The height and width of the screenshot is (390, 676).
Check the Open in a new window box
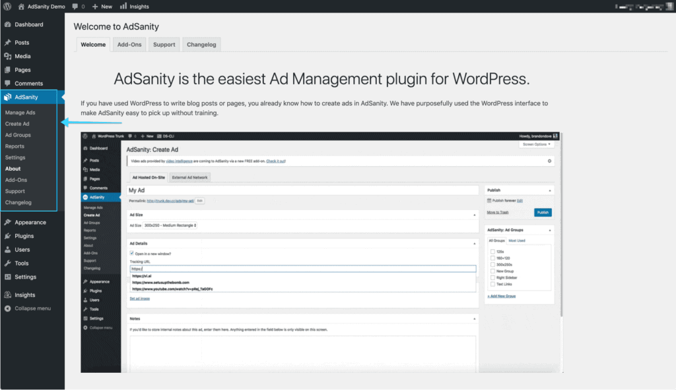point(131,253)
